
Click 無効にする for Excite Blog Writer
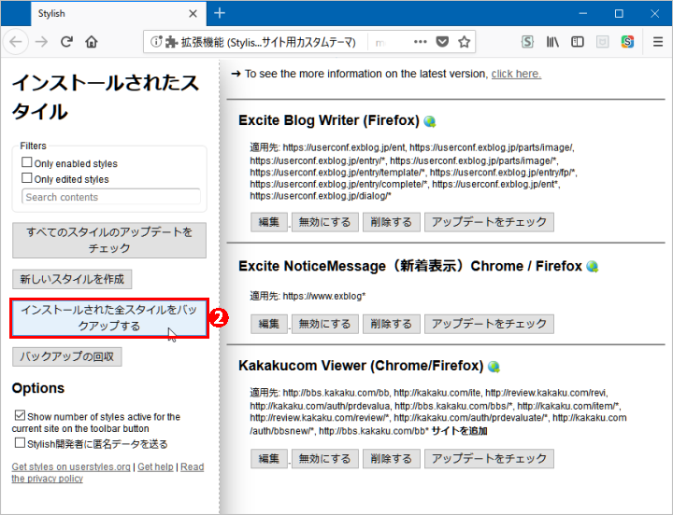tap(325, 222)
